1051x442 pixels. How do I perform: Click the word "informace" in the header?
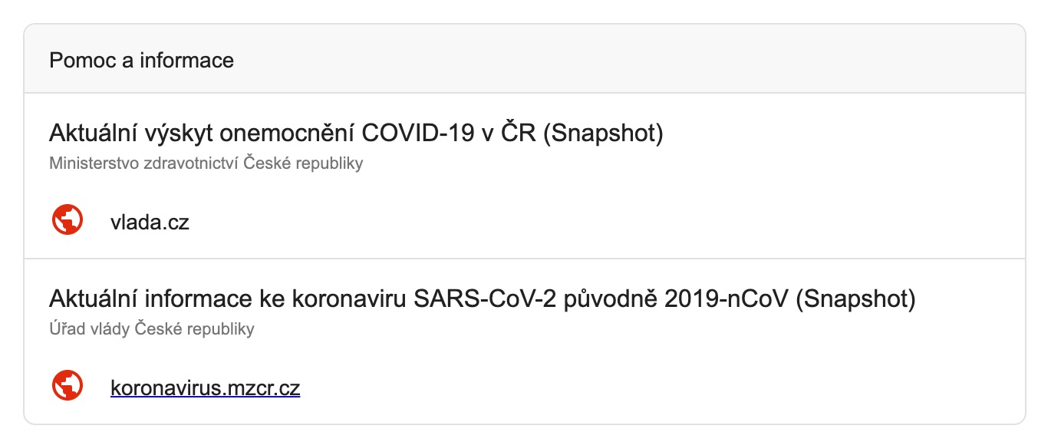pyautogui.click(x=187, y=60)
